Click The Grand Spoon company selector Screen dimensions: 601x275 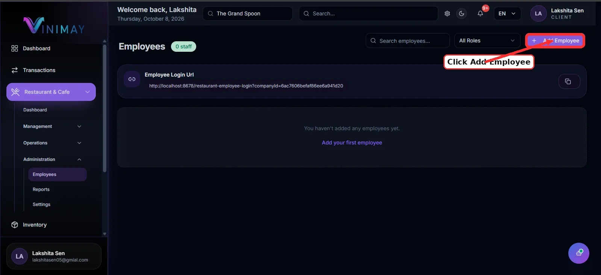tap(248, 14)
